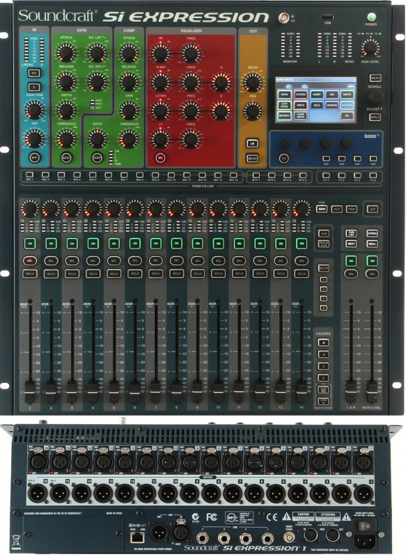The width and height of the screenshot is (406, 557).
Task: Push the MENU button beside the screen
Action: 375,78
